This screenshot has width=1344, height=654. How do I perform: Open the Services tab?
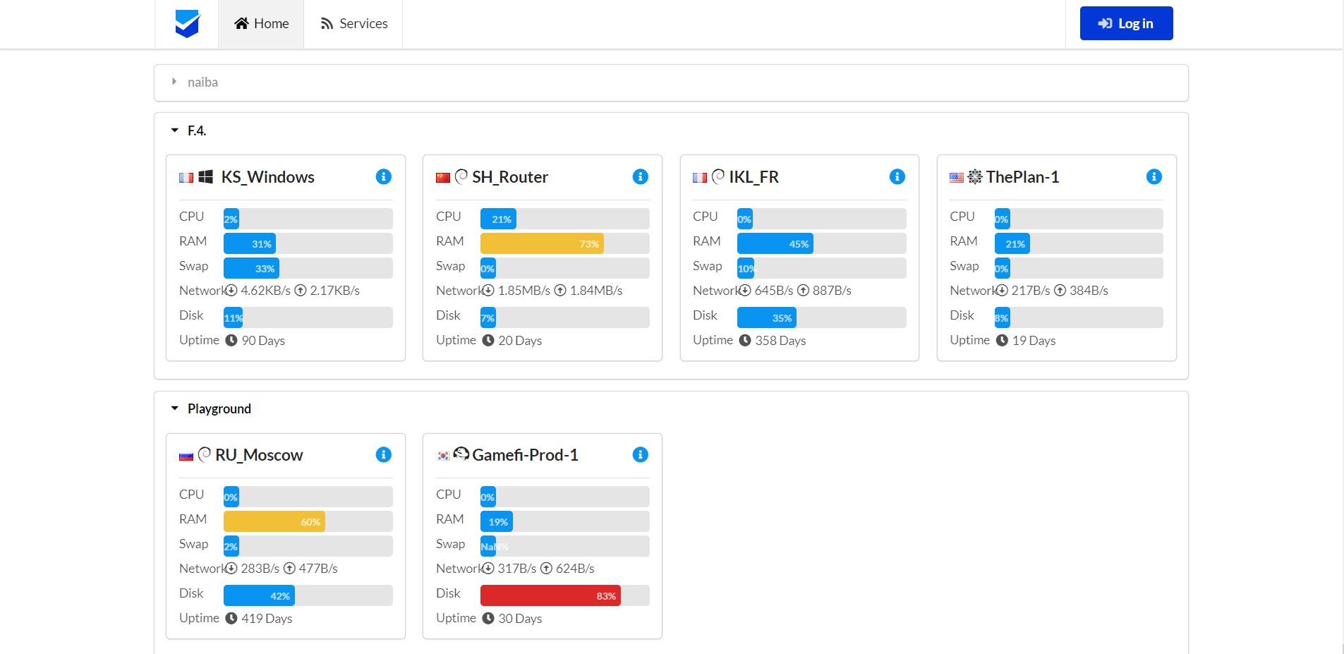pyautogui.click(x=353, y=23)
